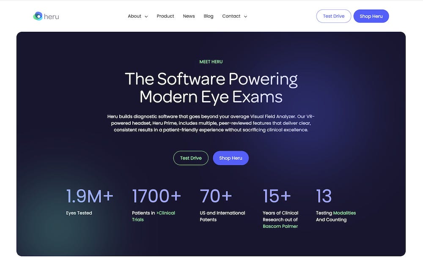Viewport: 423px width, 263px height.
Task: Click the Heru logo icon
Action: pos(38,16)
